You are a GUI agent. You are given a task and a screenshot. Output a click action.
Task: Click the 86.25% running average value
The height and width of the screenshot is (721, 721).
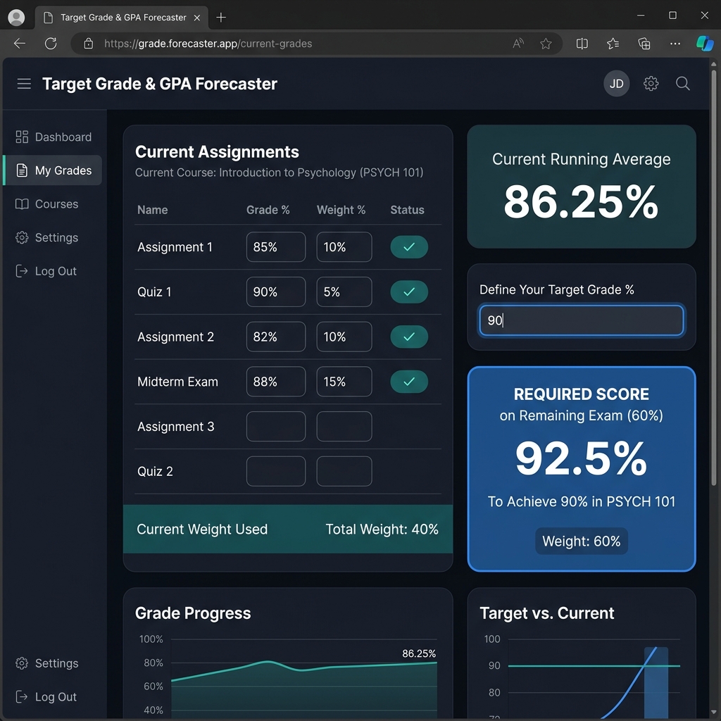581,201
